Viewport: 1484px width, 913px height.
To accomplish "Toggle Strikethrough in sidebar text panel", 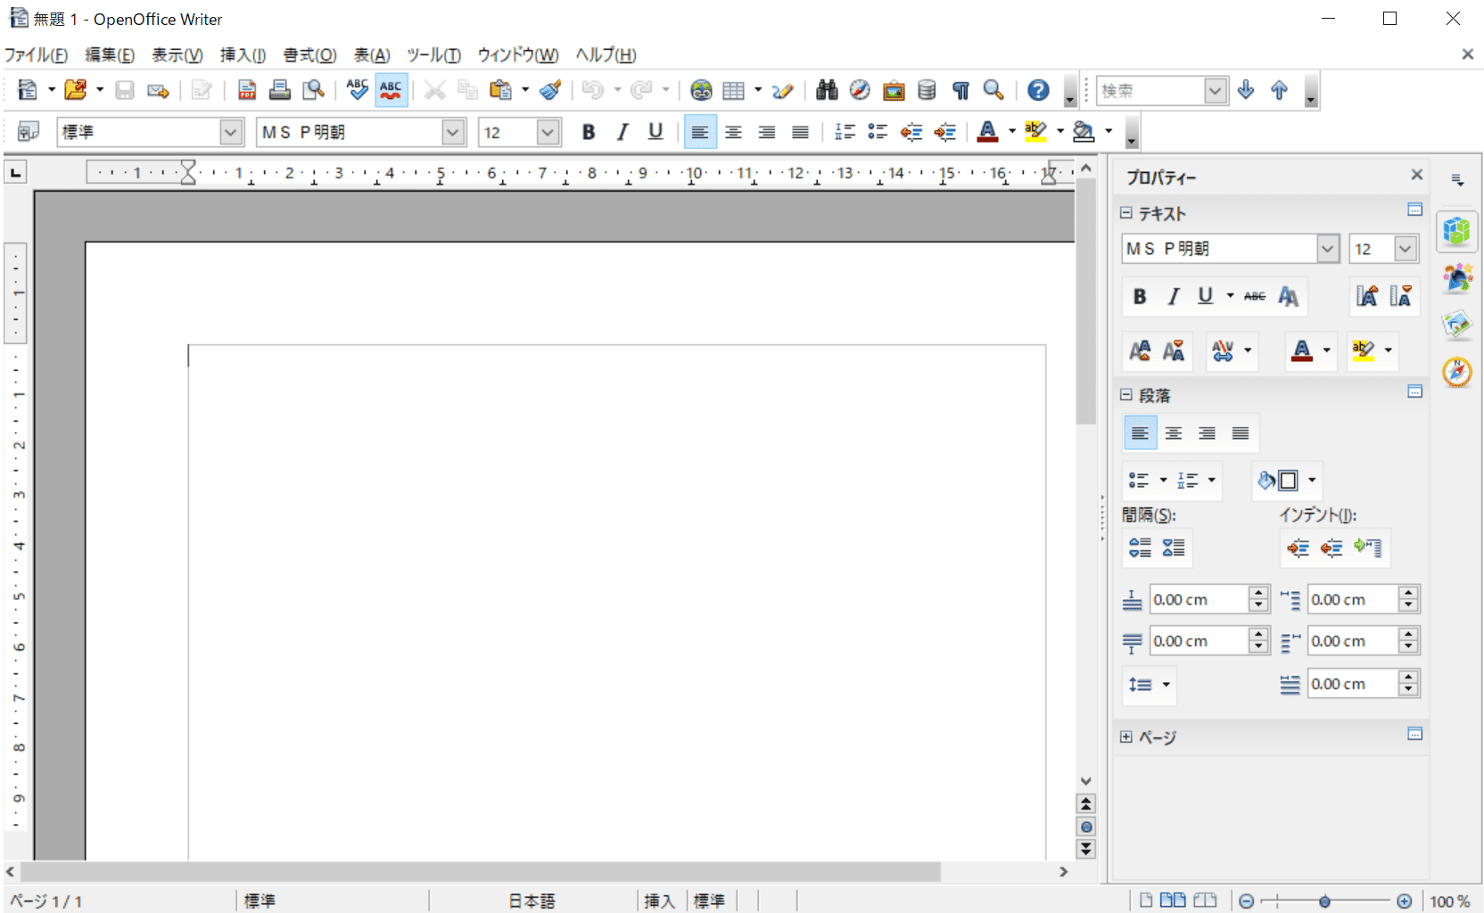I will click(x=1255, y=296).
